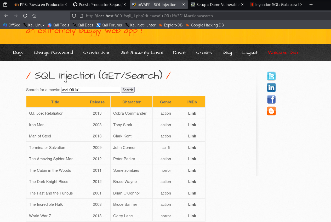The height and width of the screenshot is (222, 331).
Task: Open the Kali Linux bookmark
Action: click(x=34, y=25)
